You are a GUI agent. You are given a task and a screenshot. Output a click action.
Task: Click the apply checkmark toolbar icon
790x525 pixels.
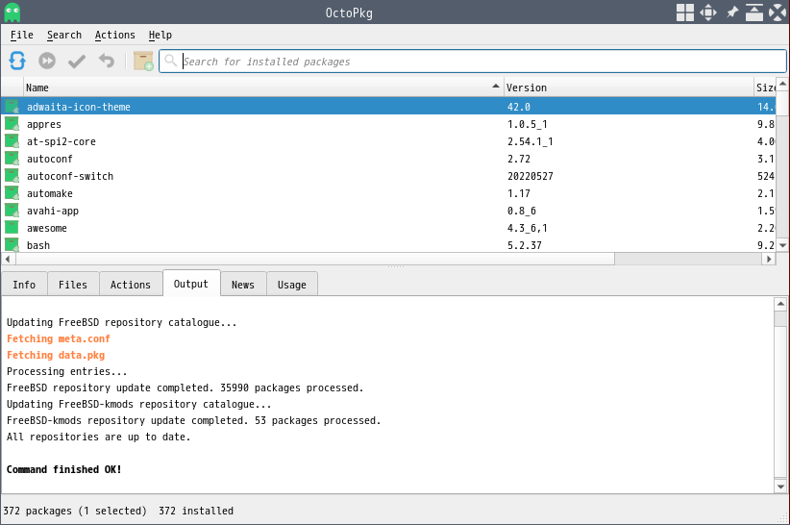point(77,61)
